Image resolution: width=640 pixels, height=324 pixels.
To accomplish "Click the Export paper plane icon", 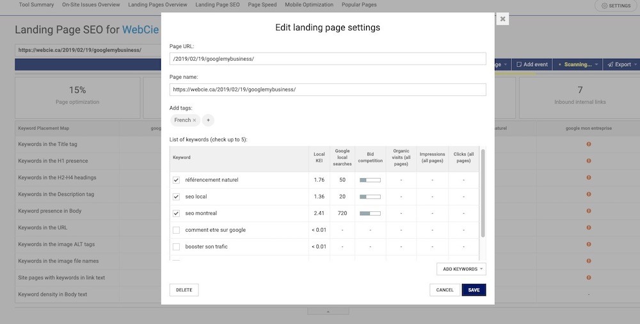I will click(610, 65).
